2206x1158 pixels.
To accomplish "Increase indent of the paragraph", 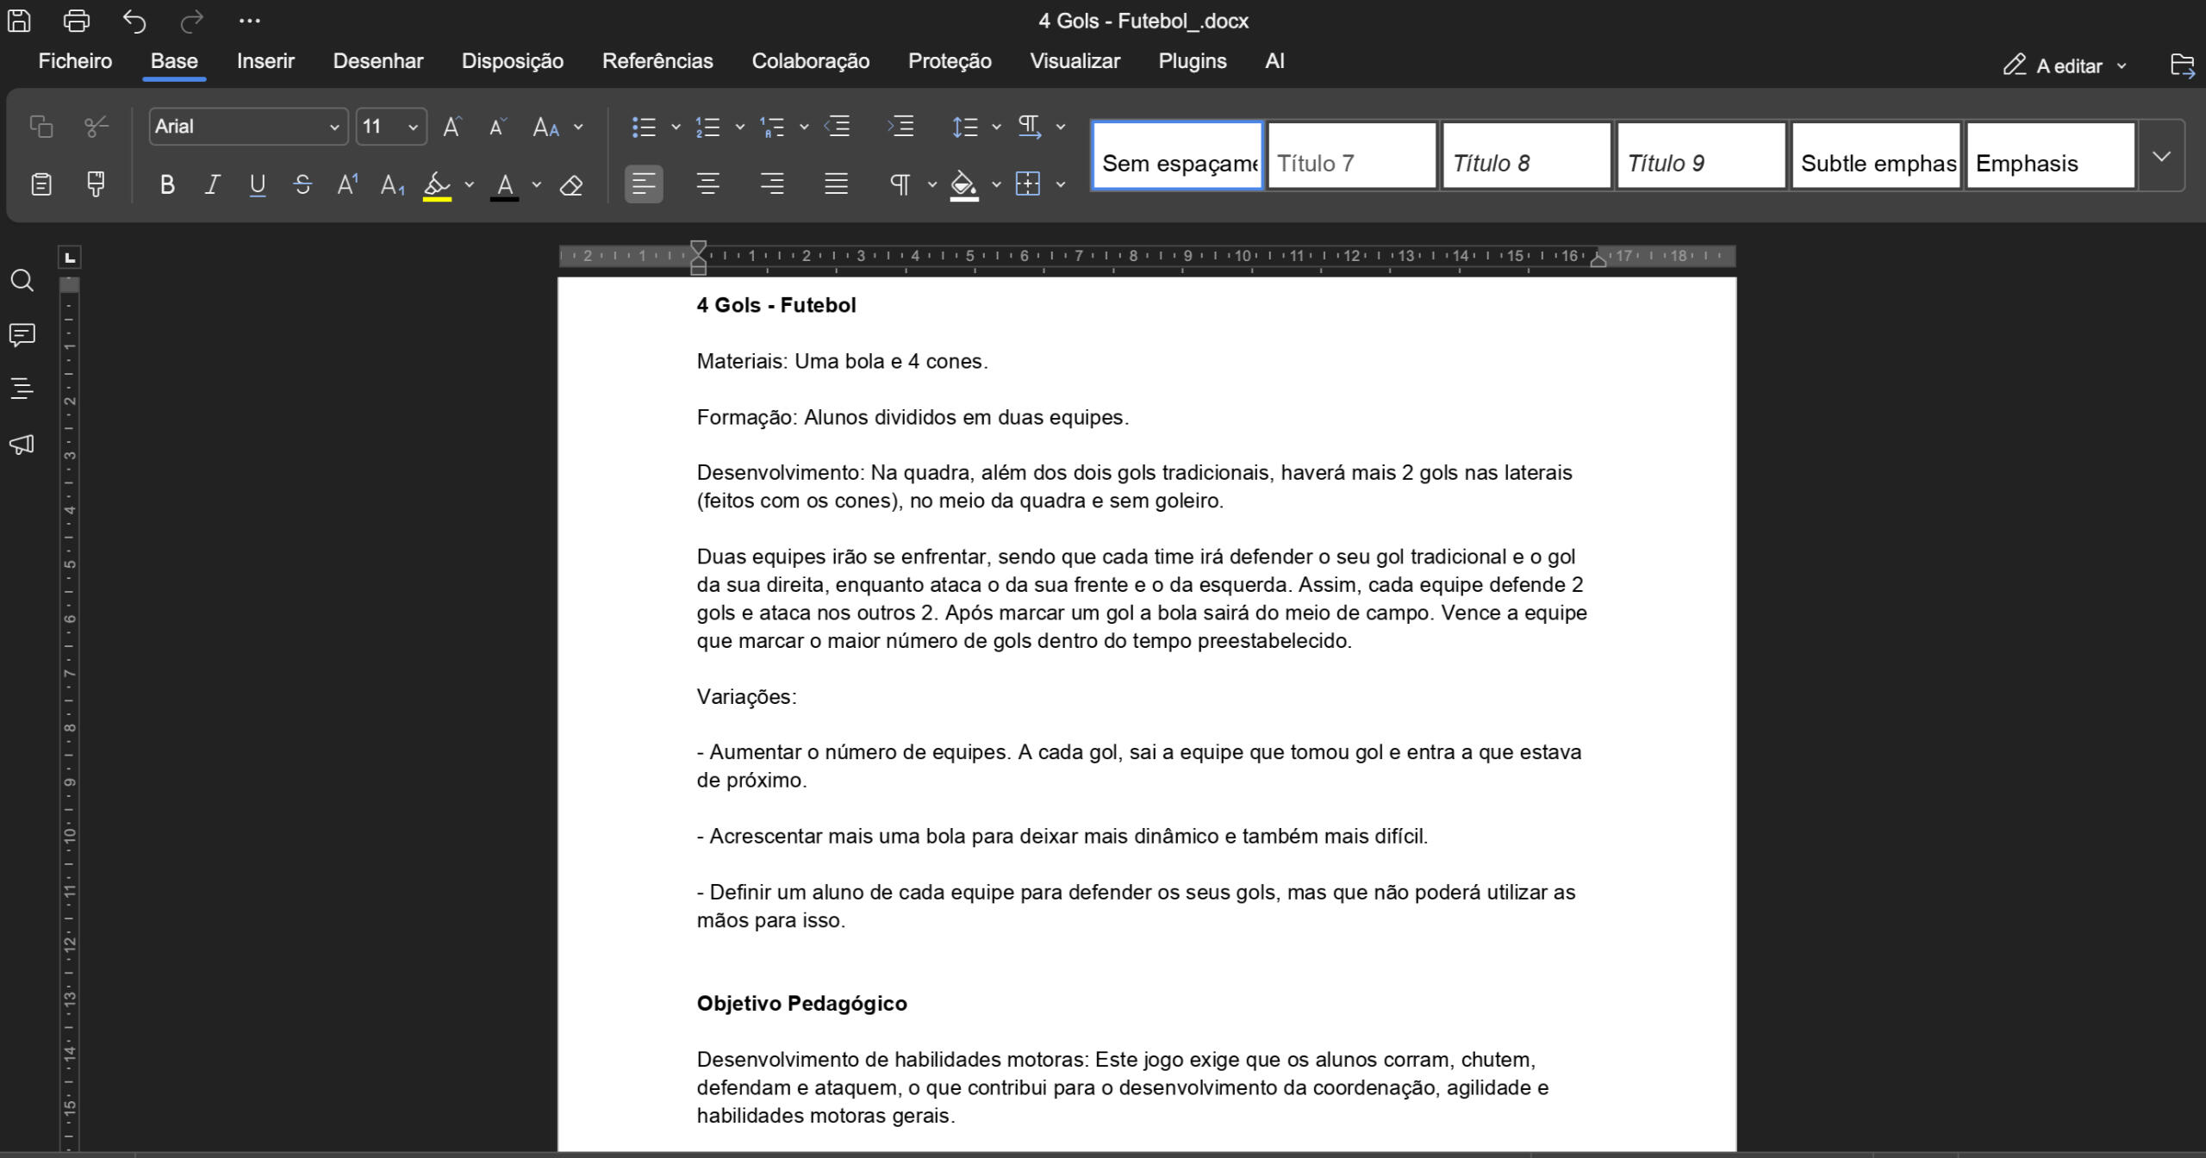I will coord(900,128).
